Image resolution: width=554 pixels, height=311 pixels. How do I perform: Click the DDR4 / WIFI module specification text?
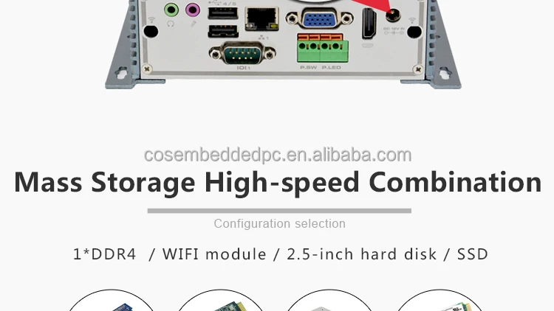click(280, 254)
